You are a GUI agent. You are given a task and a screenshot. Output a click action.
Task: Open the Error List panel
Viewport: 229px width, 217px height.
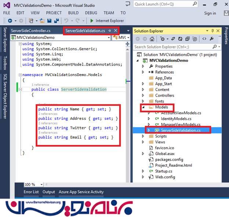pyautogui.click(x=31, y=192)
